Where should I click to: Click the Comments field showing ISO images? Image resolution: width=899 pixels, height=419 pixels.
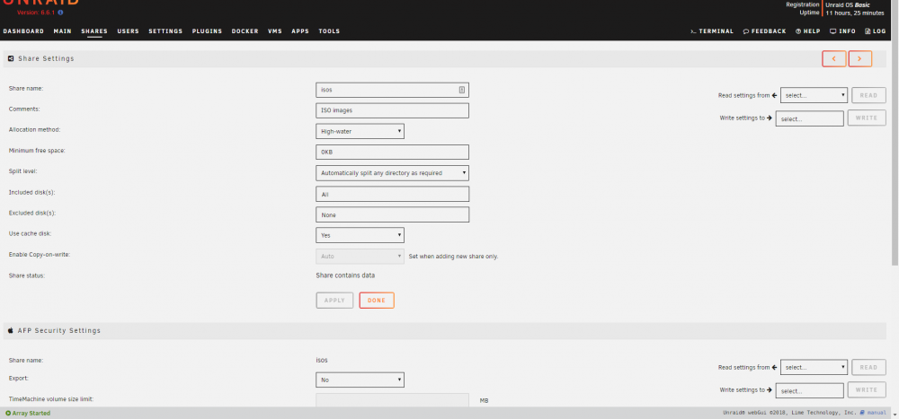(x=392, y=110)
